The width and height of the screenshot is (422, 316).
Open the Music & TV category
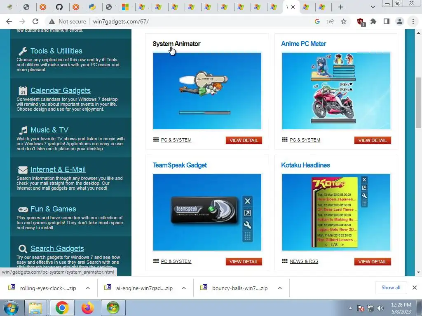tap(49, 130)
